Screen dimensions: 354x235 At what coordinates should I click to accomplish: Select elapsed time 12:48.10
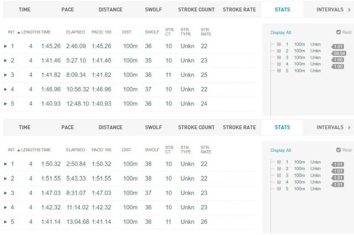(77, 104)
